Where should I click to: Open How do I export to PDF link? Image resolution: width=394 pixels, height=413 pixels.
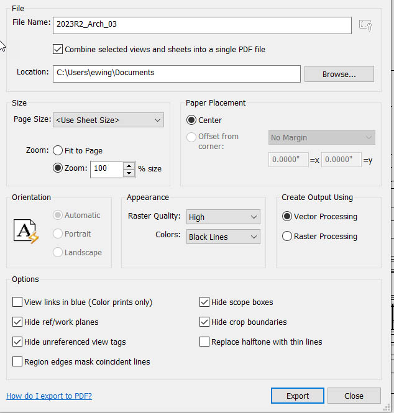tap(49, 396)
